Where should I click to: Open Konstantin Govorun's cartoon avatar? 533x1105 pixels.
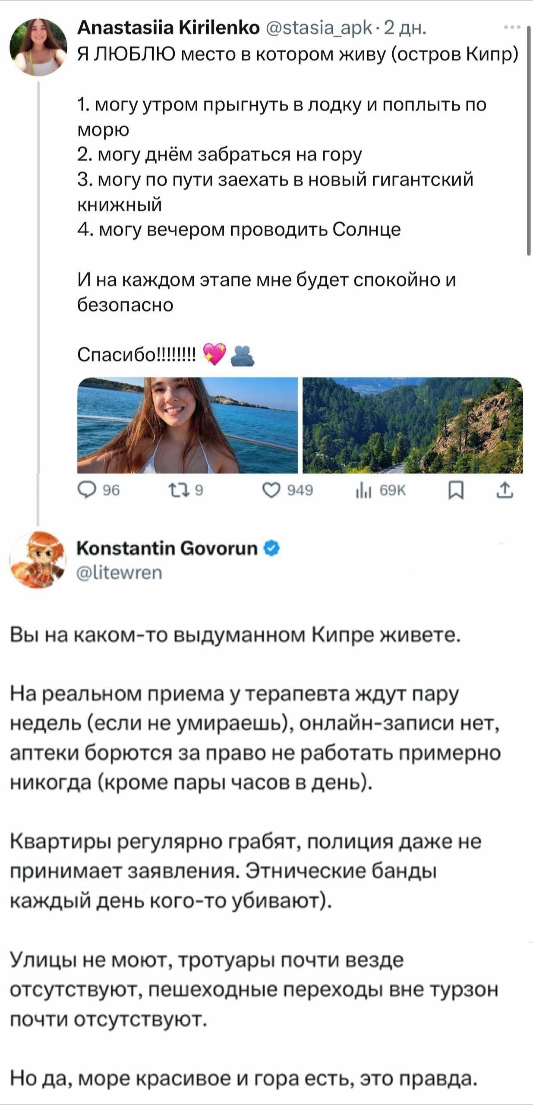pos(38,559)
